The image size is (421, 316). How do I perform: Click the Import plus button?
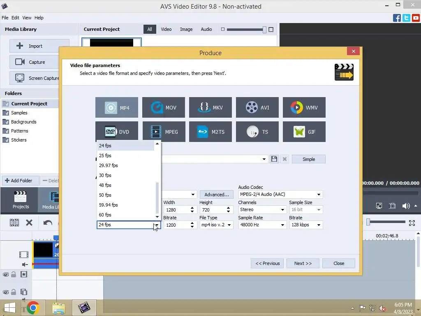pos(39,46)
